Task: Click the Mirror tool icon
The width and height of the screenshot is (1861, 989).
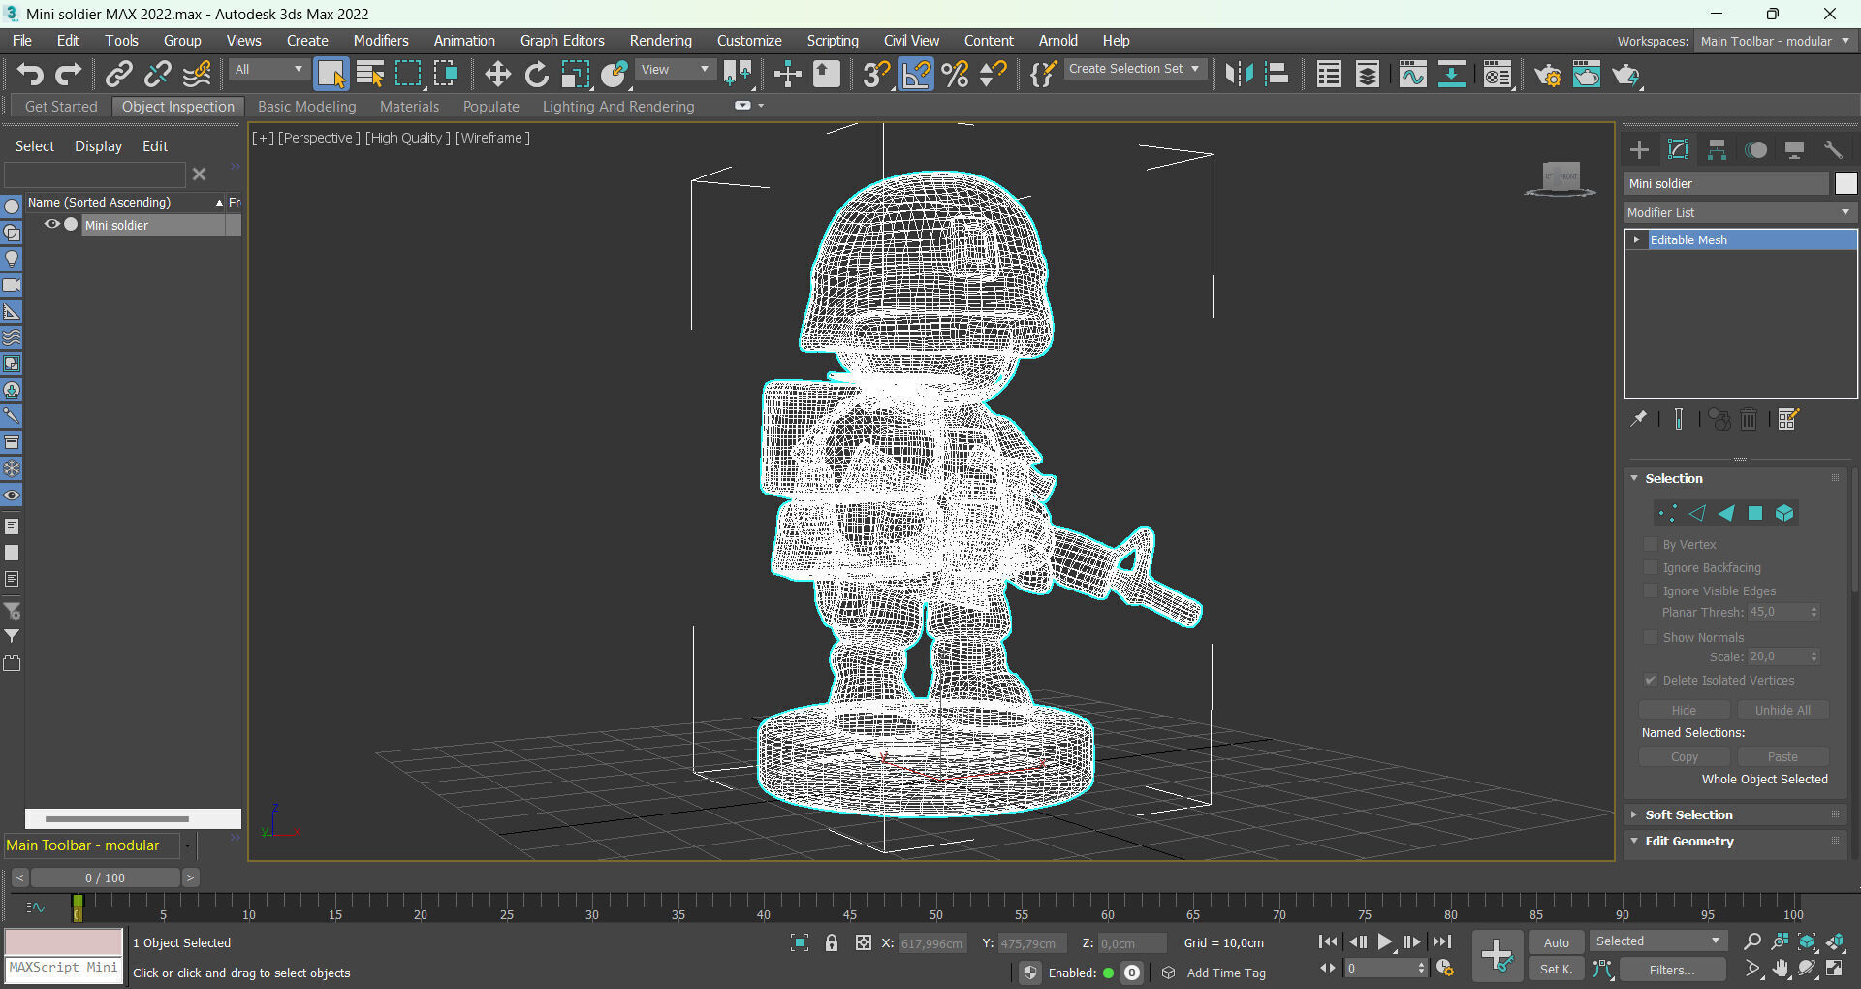Action: 1238,75
